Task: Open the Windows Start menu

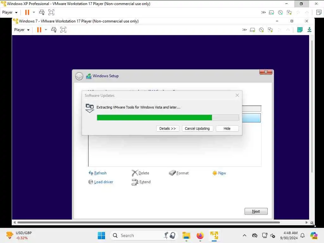Action: point(101,235)
